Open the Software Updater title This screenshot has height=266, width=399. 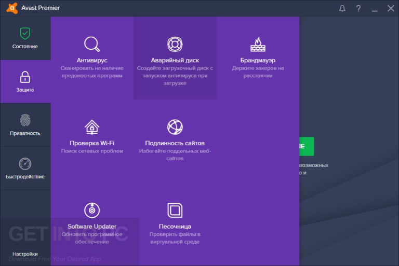pos(92,227)
